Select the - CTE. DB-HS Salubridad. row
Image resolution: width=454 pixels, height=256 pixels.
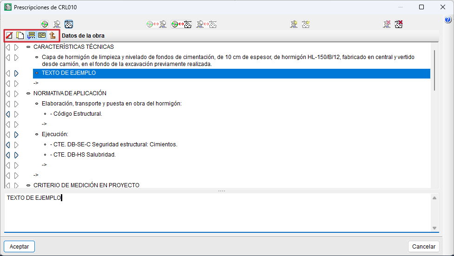[x=83, y=155]
